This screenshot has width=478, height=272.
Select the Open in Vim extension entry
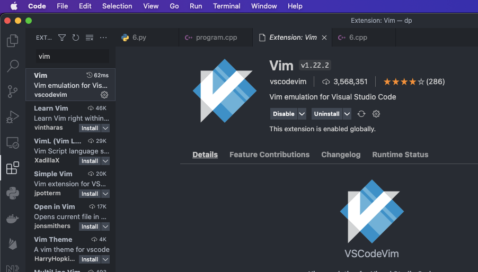(x=70, y=216)
